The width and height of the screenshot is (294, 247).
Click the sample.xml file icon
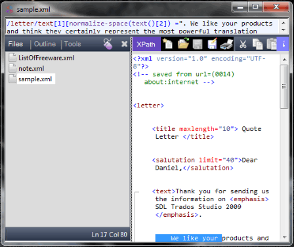pos(12,79)
